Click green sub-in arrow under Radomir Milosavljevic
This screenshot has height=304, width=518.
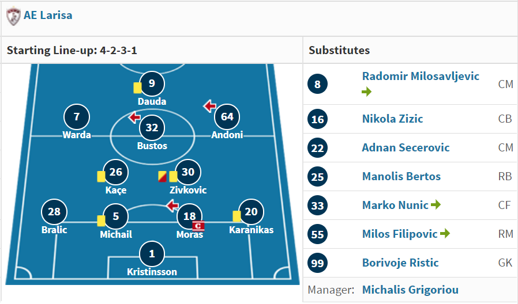click(x=367, y=92)
